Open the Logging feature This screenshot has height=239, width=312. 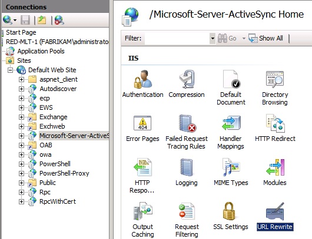pos(187,172)
